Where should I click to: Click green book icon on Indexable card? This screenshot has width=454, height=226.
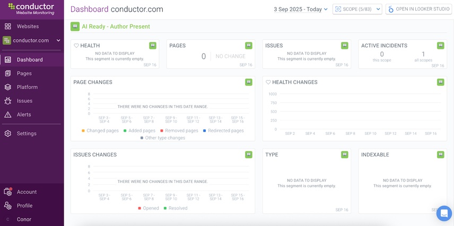tap(440, 154)
